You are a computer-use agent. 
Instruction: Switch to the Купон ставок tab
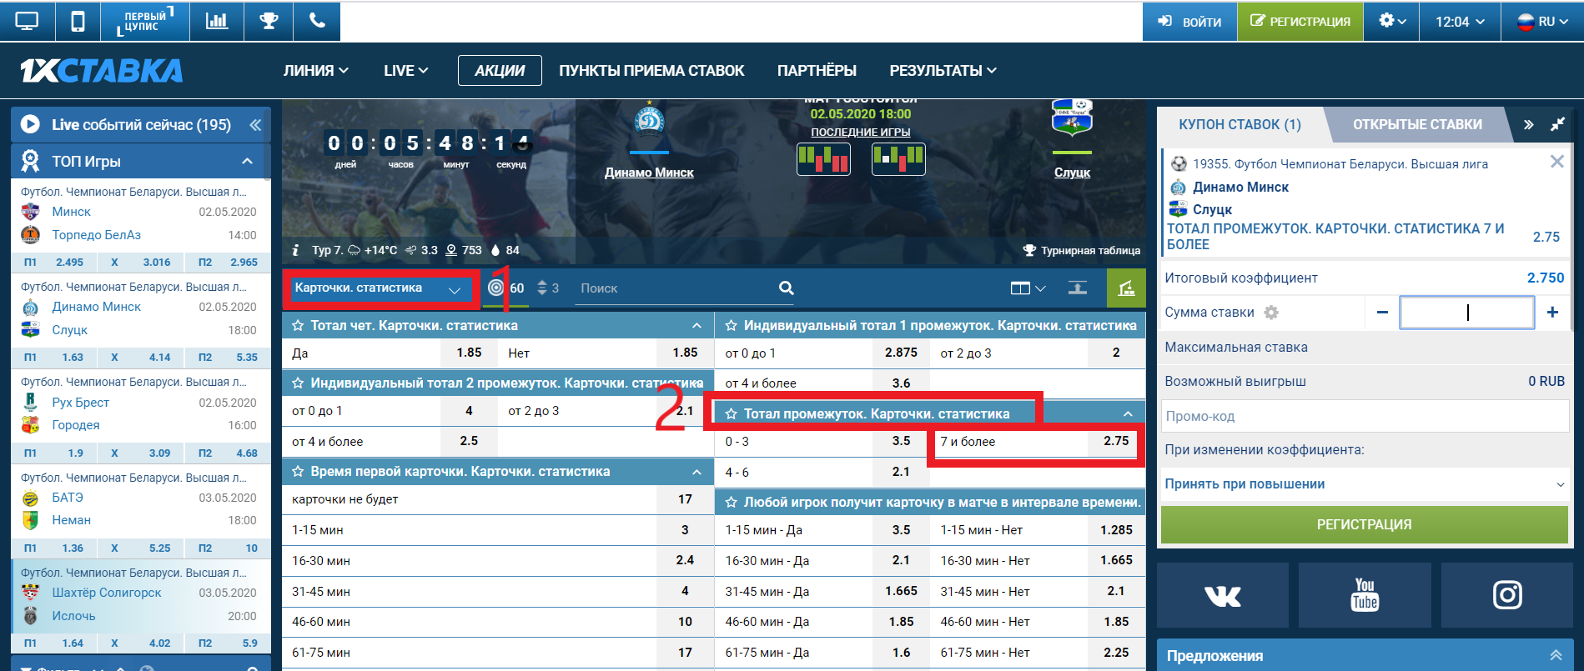point(1240,124)
